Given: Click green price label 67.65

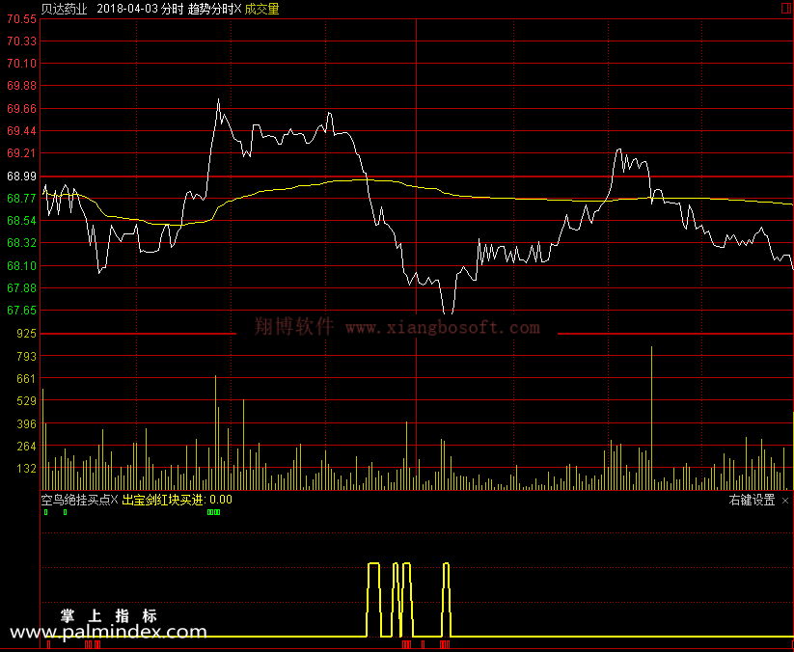Looking at the screenshot, I should tap(22, 310).
